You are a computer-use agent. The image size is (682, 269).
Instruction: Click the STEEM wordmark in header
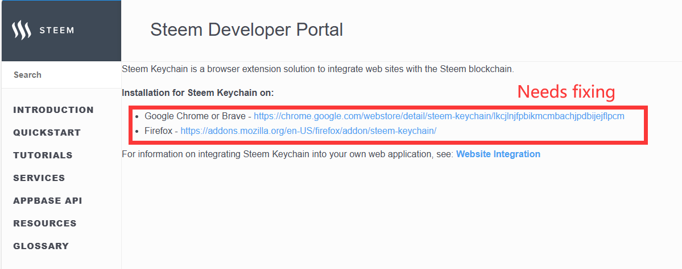[x=56, y=31]
